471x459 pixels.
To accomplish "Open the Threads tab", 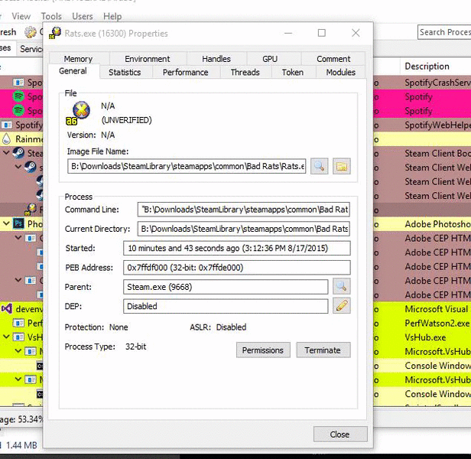I will 245,72.
